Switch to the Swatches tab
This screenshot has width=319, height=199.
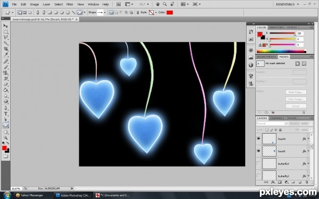coord(276,28)
